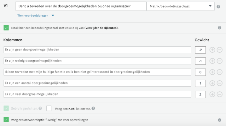226x126 pixels.
Task: Enable the n.v.t. column checkbox
Action: click(49, 108)
